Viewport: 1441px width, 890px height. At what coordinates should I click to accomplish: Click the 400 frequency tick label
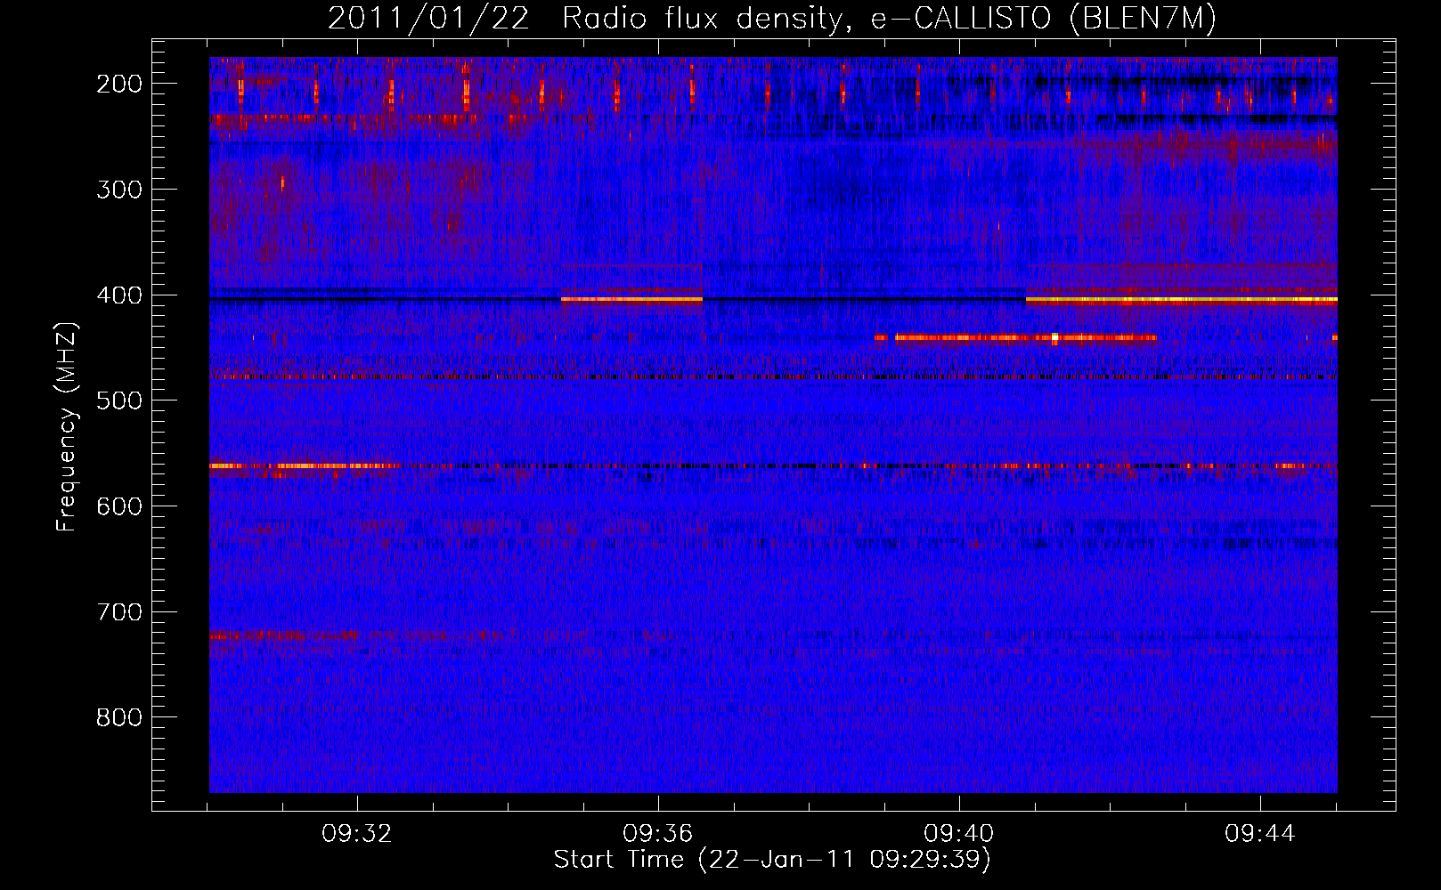click(119, 295)
